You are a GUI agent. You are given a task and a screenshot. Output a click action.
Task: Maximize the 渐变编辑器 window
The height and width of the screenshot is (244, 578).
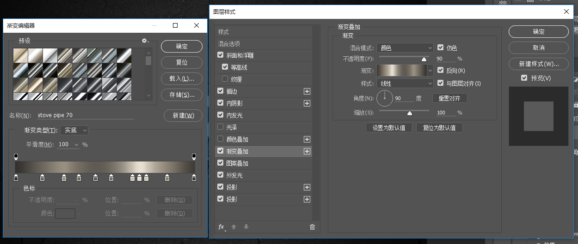click(175, 25)
